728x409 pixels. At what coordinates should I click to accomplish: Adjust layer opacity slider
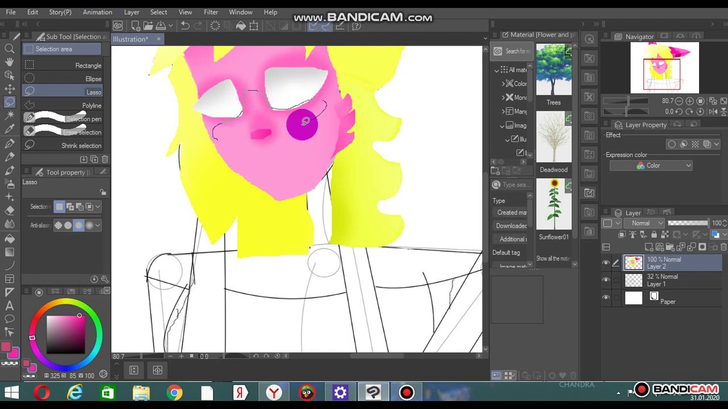coord(689,223)
